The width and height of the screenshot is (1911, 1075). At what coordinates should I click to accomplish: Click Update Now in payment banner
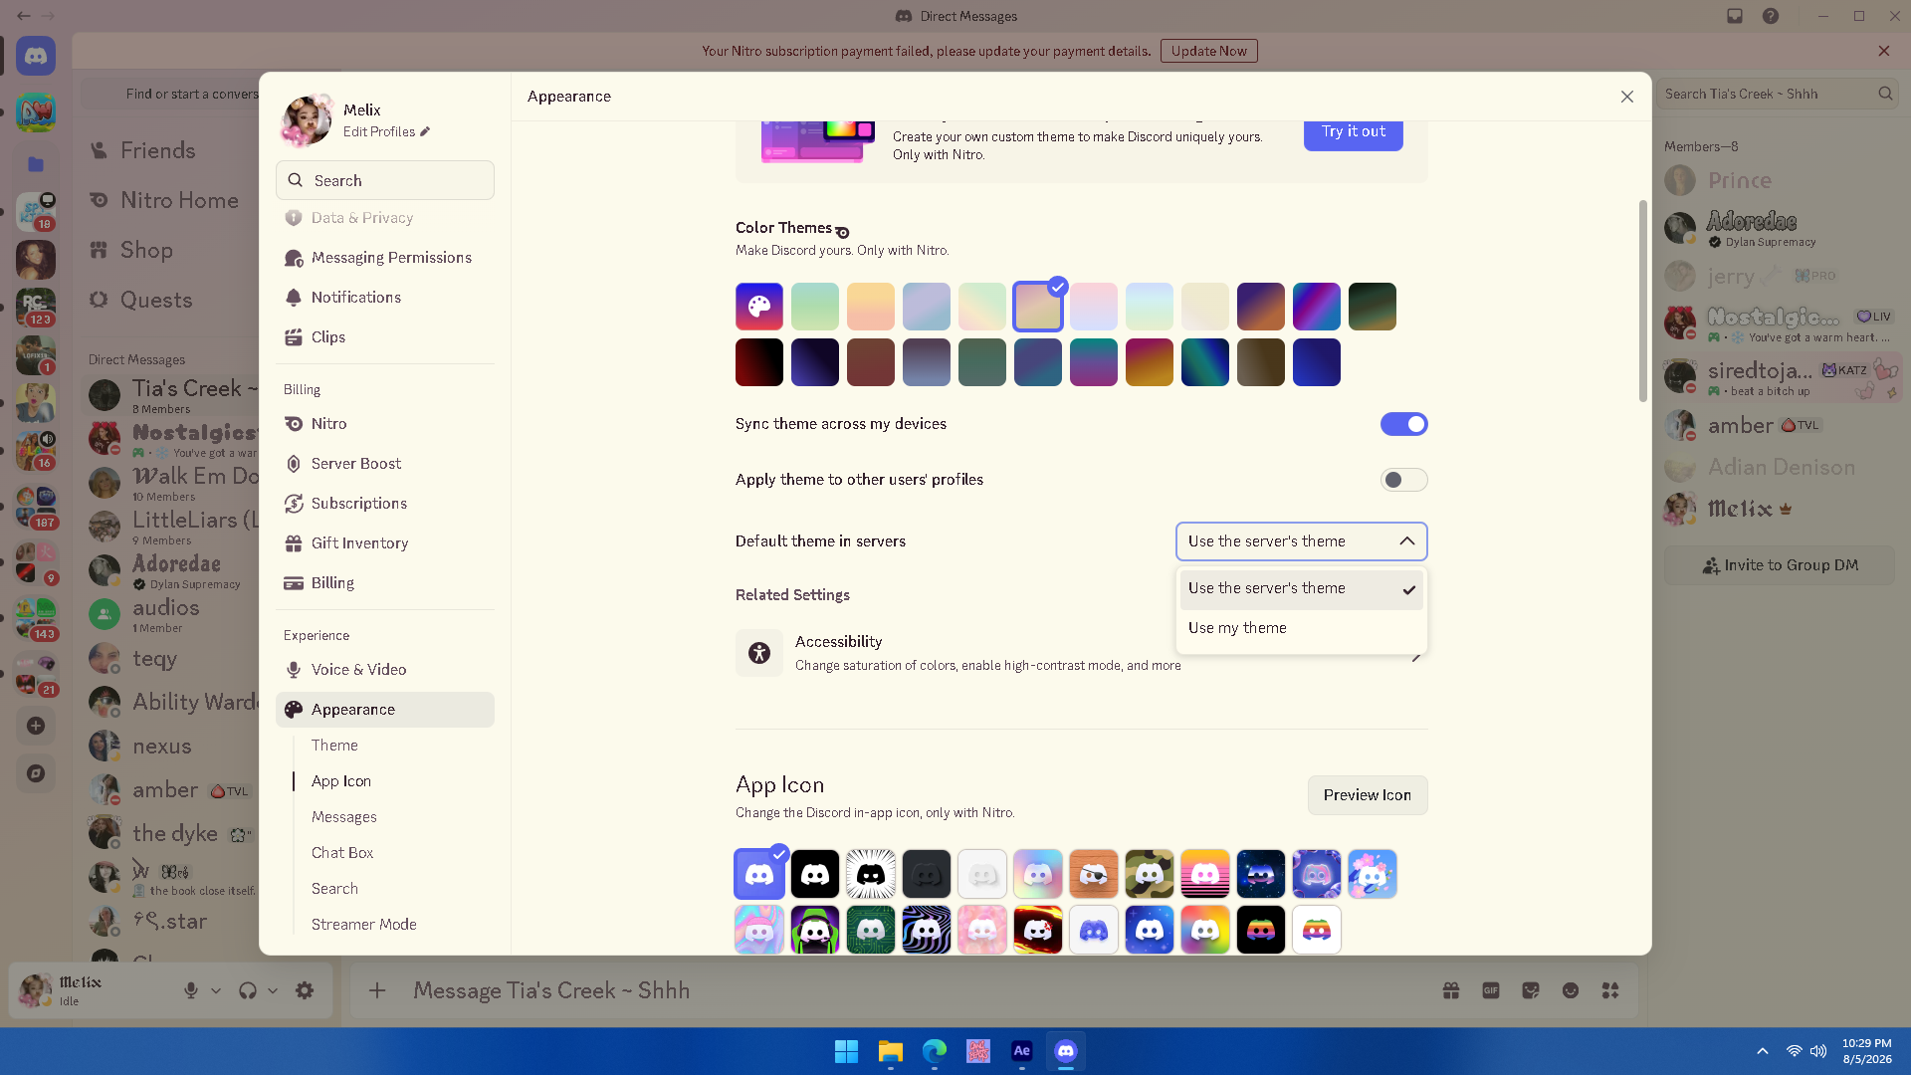point(1209,51)
